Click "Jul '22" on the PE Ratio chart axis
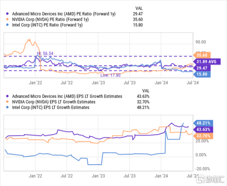The width and height of the screenshot is (227, 186). tap(67, 83)
